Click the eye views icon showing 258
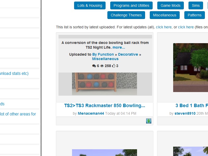This screenshot has width=208, height=156. 101,66
